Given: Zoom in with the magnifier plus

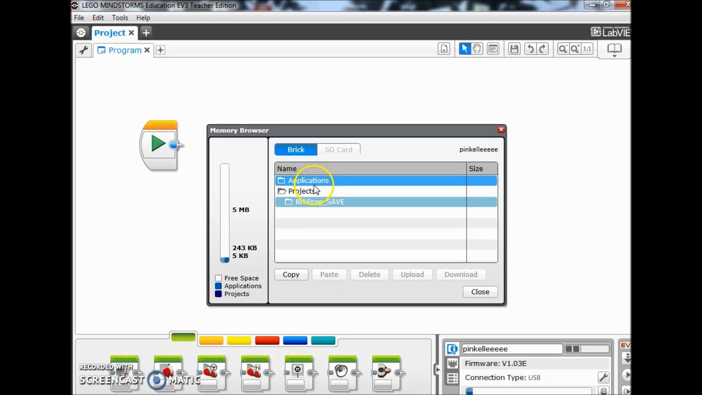Looking at the screenshot, I should (575, 49).
